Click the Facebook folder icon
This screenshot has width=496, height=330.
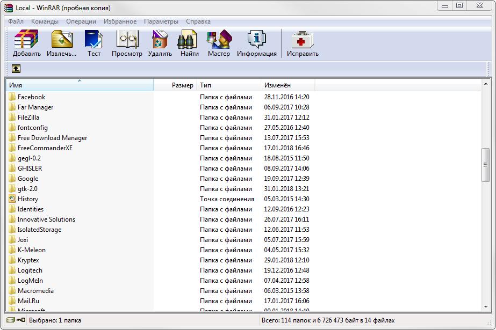(x=12, y=97)
